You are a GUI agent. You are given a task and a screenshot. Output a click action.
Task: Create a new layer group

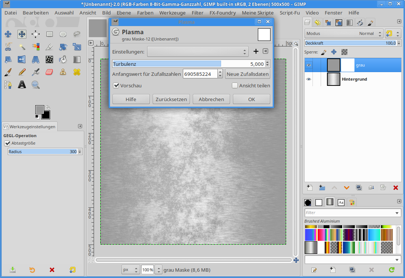point(322,188)
